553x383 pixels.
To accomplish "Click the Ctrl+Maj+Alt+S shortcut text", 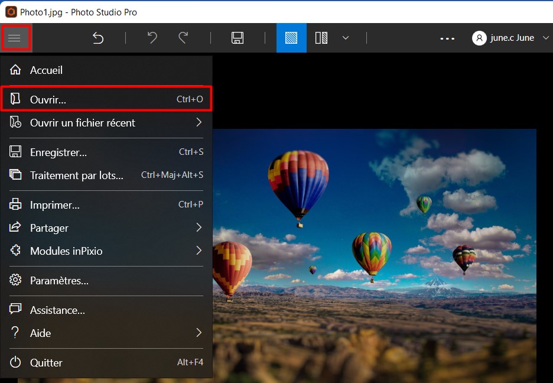I will [172, 174].
